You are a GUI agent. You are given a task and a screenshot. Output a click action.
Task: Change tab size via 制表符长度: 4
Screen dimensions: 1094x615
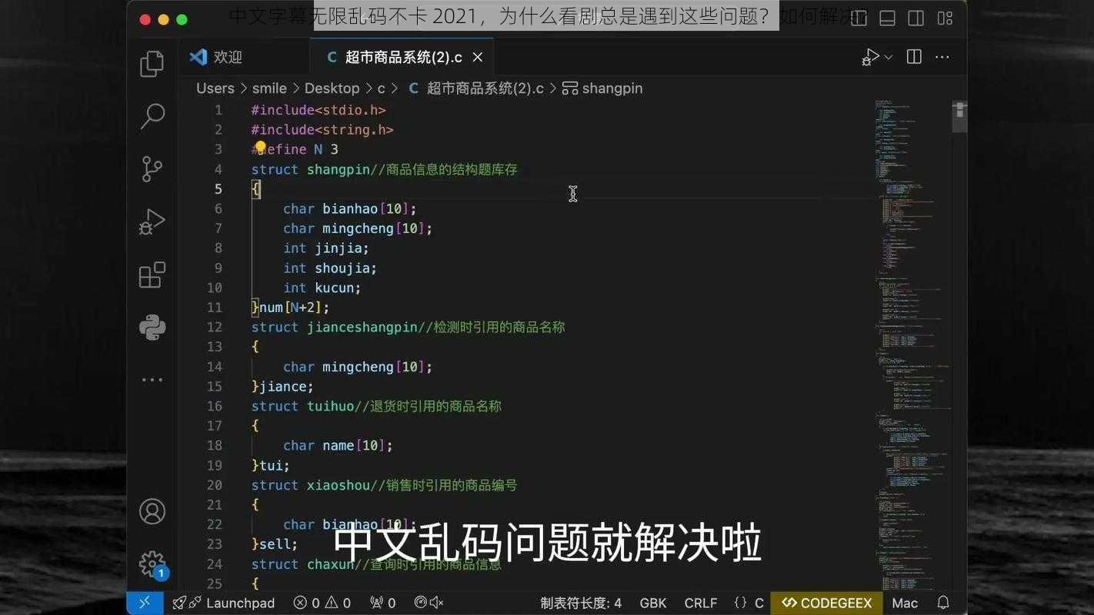tap(581, 603)
